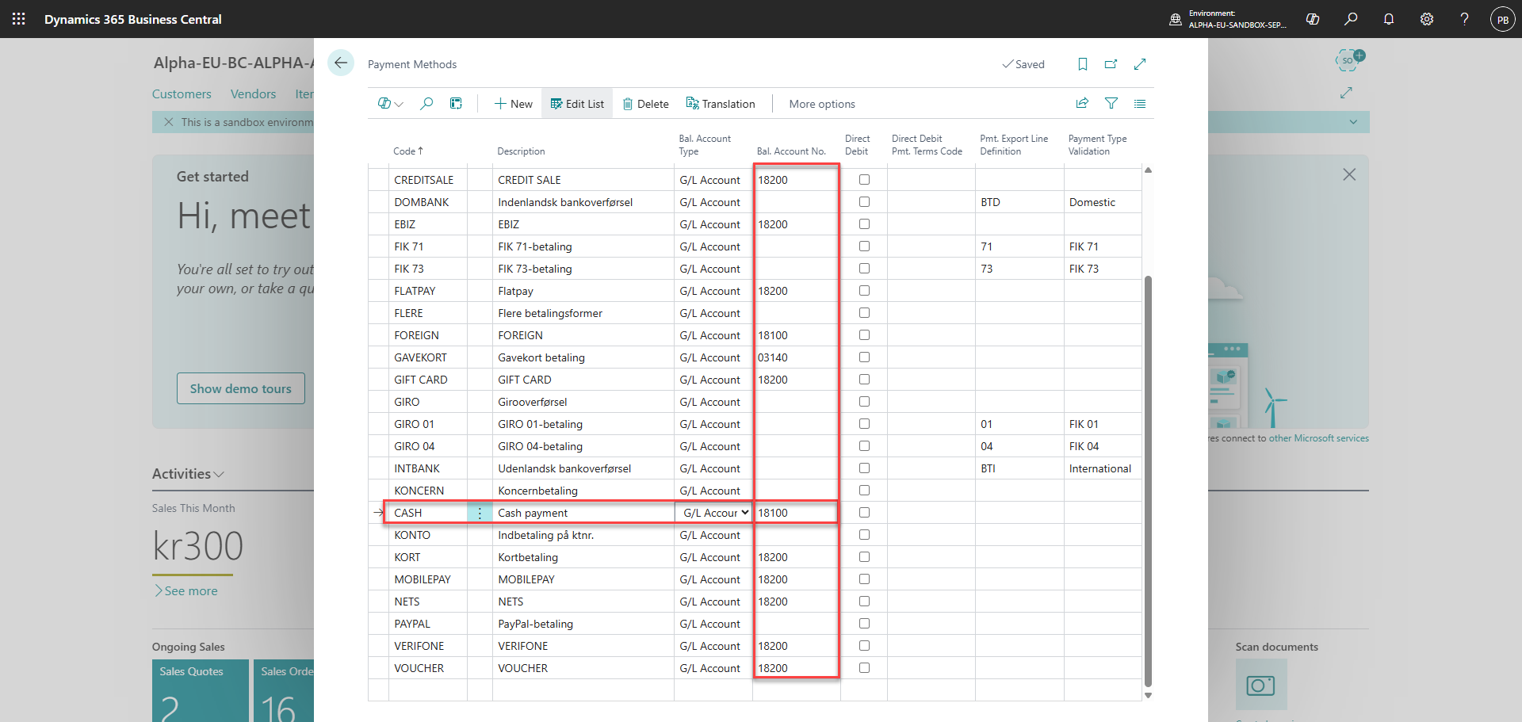Open the More options menu
The height and width of the screenshot is (722, 1522).
tap(822, 104)
